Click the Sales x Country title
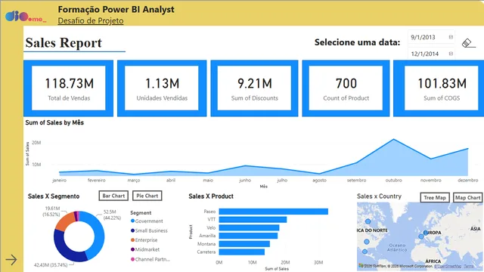The width and height of the screenshot is (484, 272). coord(379,196)
